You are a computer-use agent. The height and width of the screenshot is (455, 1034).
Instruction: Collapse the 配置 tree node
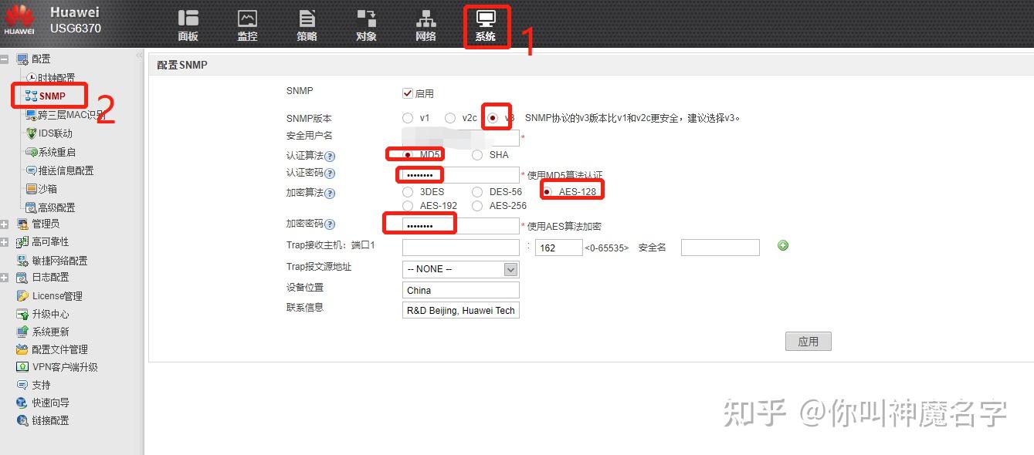point(5,59)
